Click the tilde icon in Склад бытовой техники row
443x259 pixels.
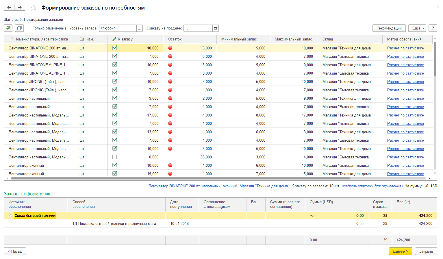[312, 216]
